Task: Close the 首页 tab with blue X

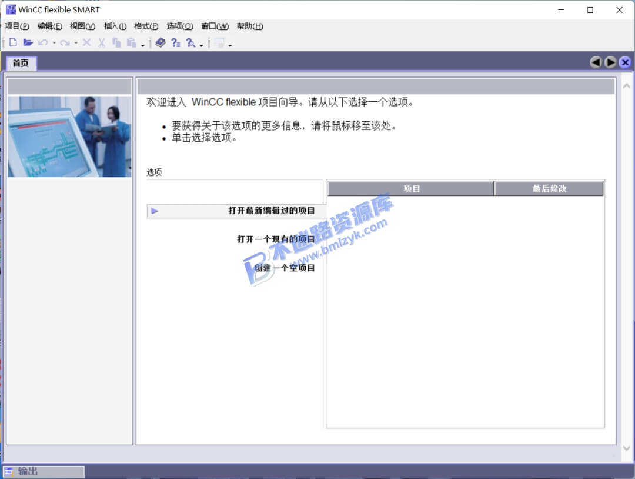Action: 625,62
